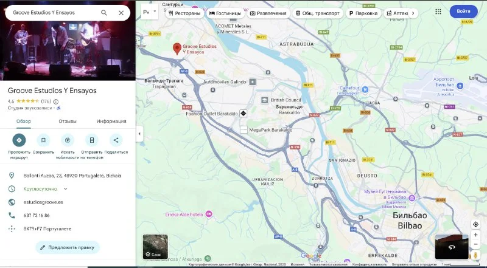Toggle the Слои layers satellite view
Viewport: 487px width, 268px height.
point(155,246)
